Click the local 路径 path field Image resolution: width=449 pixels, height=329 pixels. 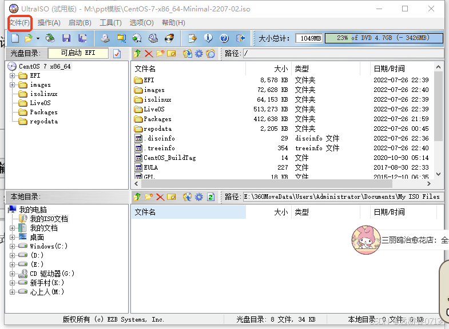click(343, 197)
